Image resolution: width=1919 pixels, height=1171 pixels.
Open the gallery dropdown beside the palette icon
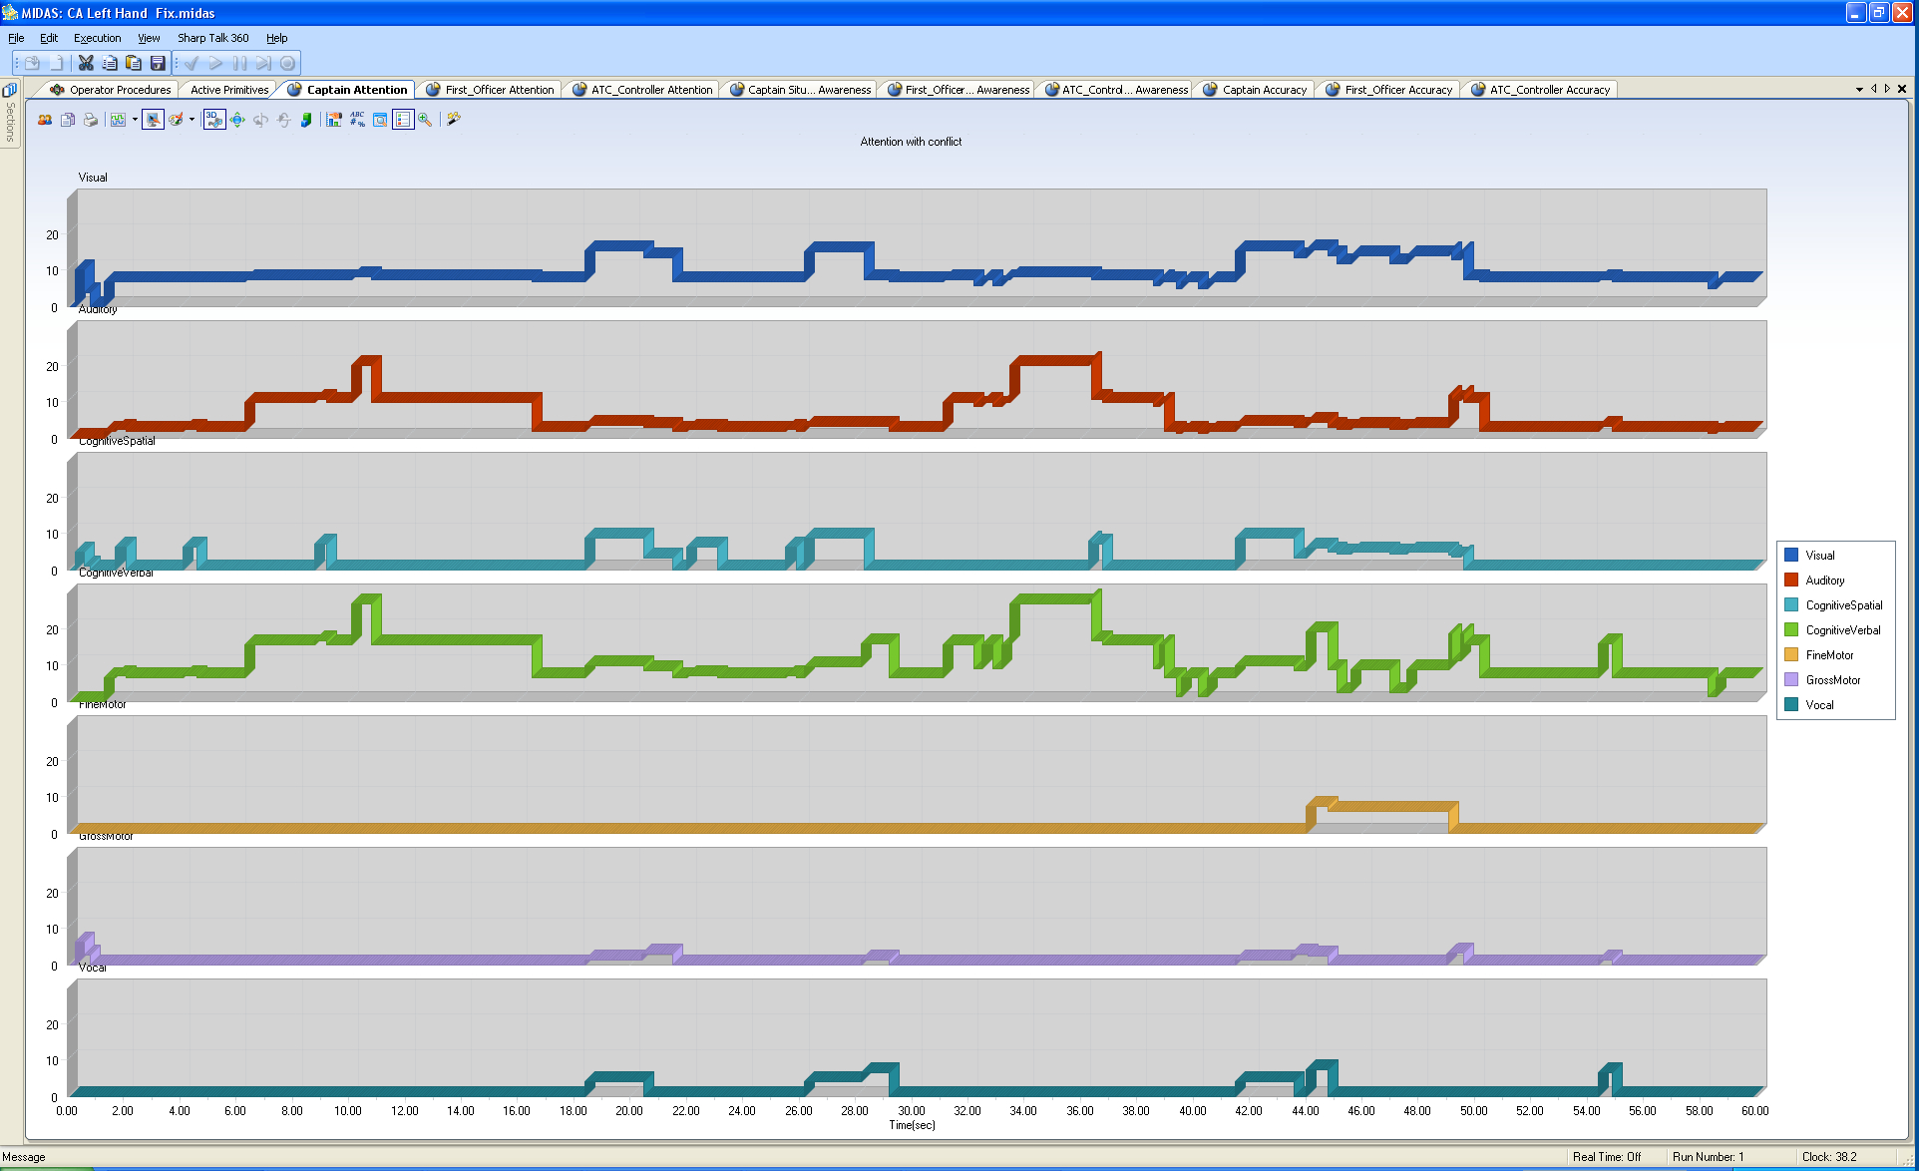pyautogui.click(x=192, y=120)
